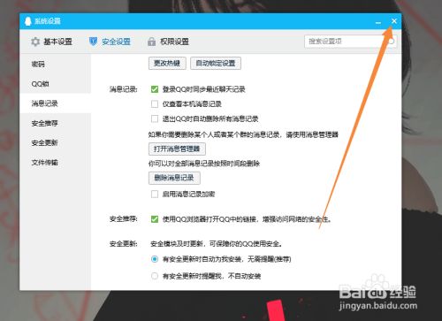Switch to the 权限设置 tab
The image size is (442, 321).
coord(168,42)
